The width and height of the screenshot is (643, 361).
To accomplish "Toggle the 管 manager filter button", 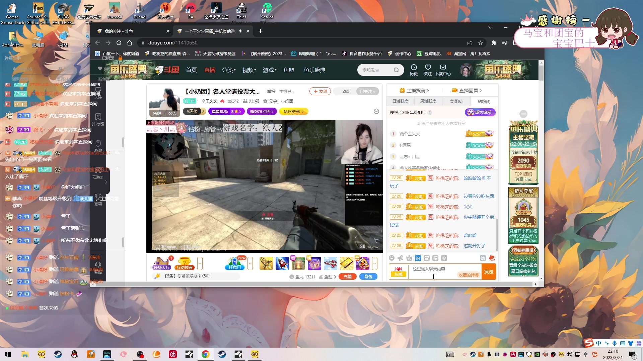I will [x=426, y=258].
